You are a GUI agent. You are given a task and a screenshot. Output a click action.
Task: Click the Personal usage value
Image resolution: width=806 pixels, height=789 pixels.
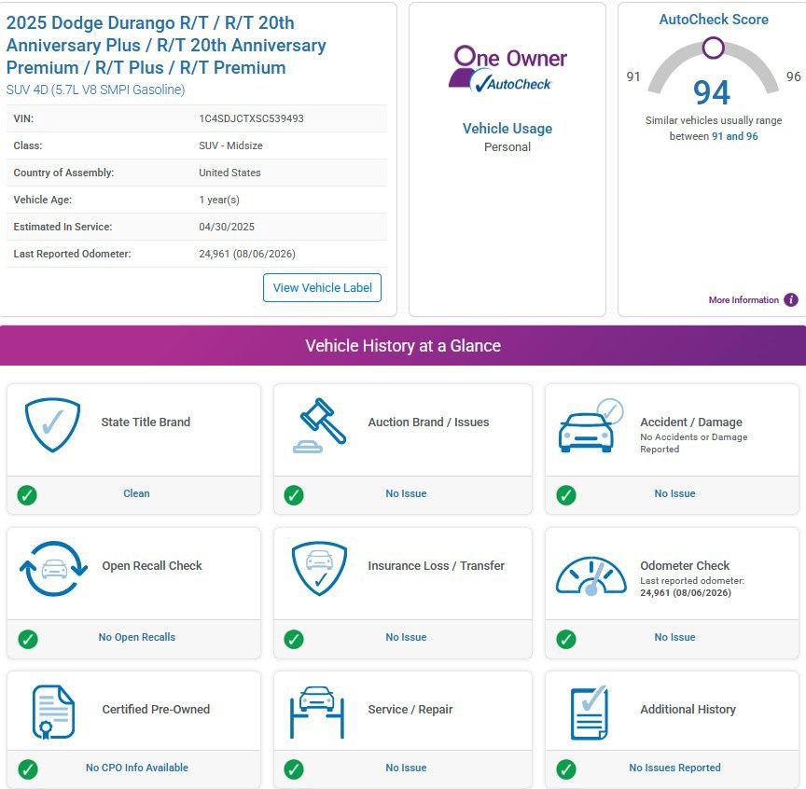[507, 147]
